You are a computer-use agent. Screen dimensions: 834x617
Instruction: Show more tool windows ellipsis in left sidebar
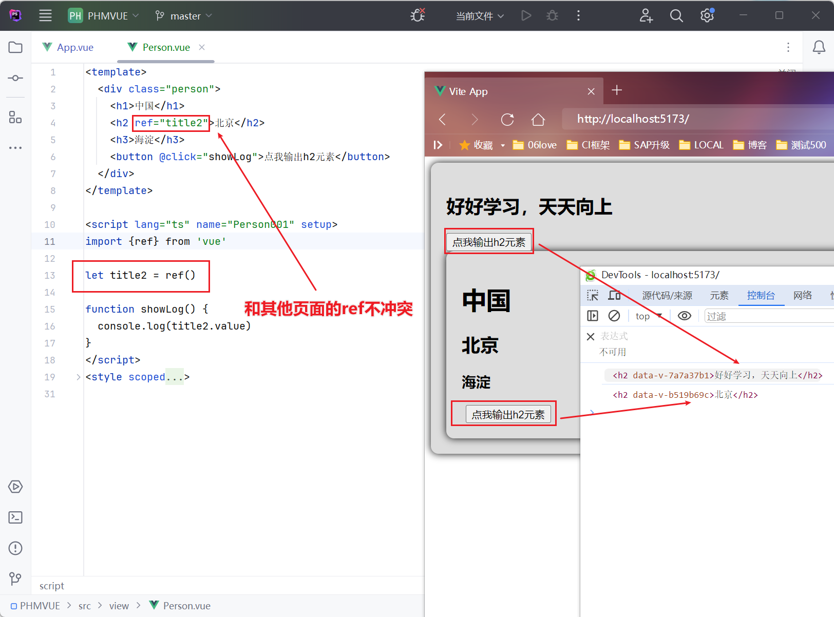click(15, 148)
